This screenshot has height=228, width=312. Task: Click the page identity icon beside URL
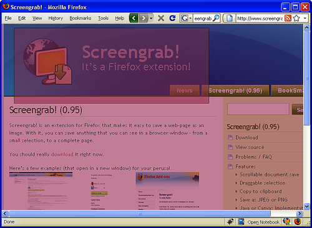pyautogui.click(x=230, y=19)
